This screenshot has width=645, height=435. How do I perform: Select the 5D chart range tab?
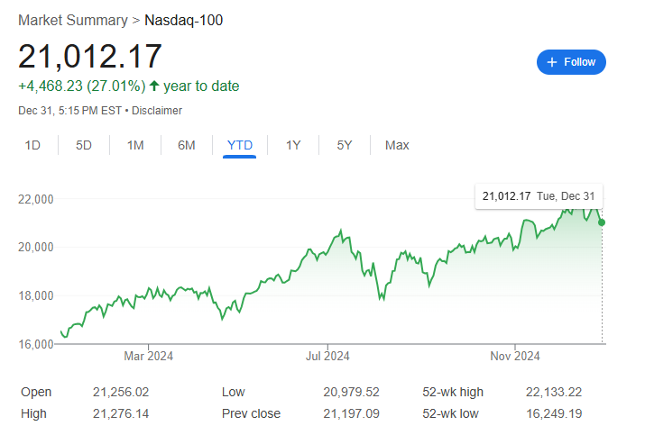84,145
